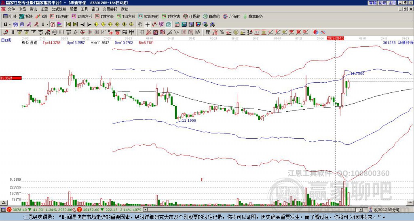The image size is (414, 221).
Task: Switch to K线 candlestick chart
Action: click(x=41, y=16)
